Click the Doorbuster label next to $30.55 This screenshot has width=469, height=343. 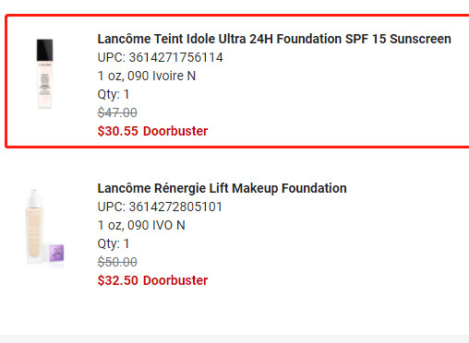175,131
